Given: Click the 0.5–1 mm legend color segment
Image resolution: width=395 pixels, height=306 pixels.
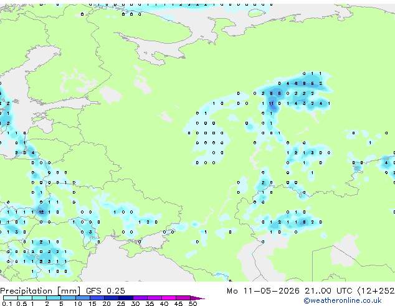Looking at the screenshot, I should (25, 298).
